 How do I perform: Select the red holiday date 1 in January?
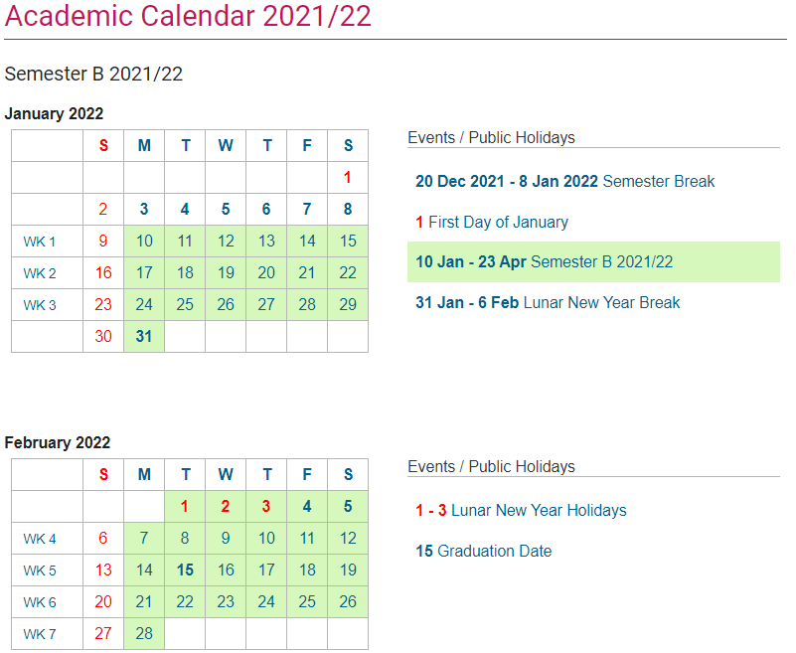(347, 178)
